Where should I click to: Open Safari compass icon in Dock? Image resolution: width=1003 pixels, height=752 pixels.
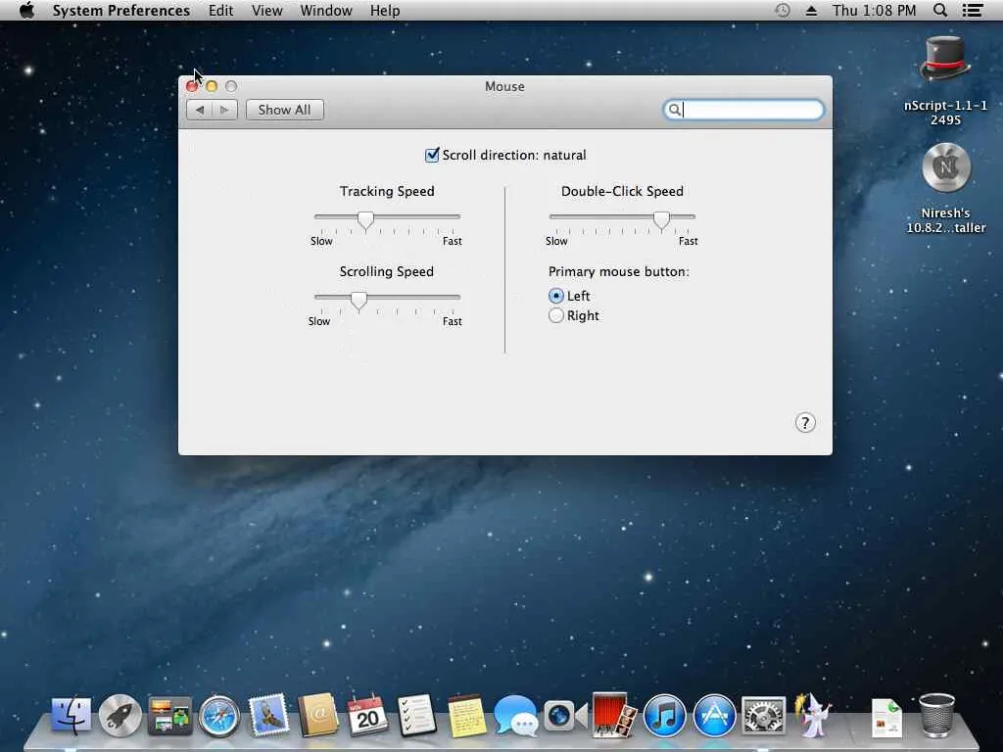218,716
